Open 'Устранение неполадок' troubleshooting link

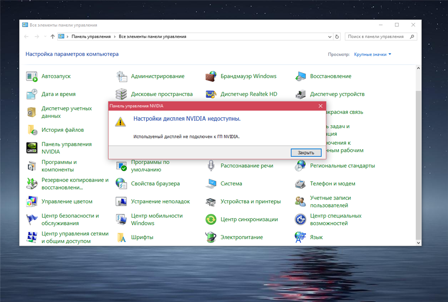click(x=160, y=202)
